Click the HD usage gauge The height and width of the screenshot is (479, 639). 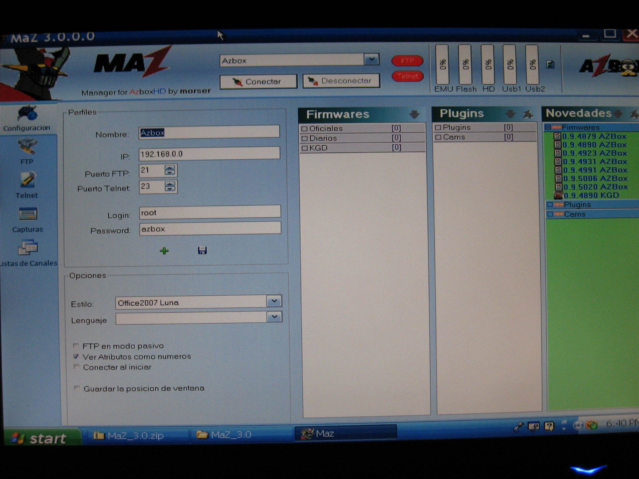click(488, 64)
